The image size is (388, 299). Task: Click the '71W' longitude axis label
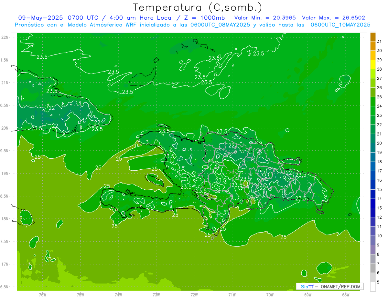click(x=232, y=295)
